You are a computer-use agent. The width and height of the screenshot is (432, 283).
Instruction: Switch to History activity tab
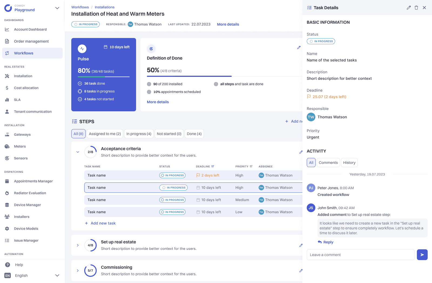click(x=349, y=163)
